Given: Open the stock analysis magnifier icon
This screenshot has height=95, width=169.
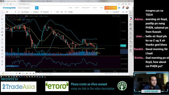Looking at the screenshot, I should 131,29.
